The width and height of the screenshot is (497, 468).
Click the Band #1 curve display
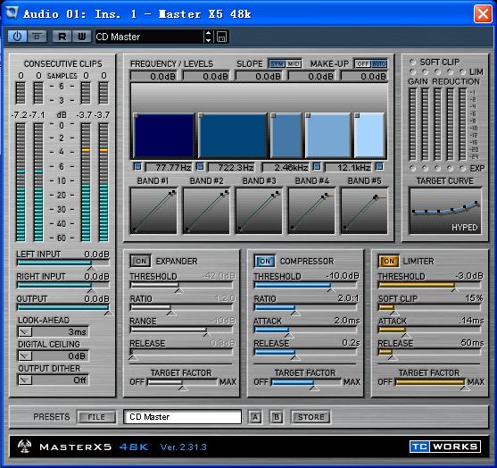click(x=153, y=211)
